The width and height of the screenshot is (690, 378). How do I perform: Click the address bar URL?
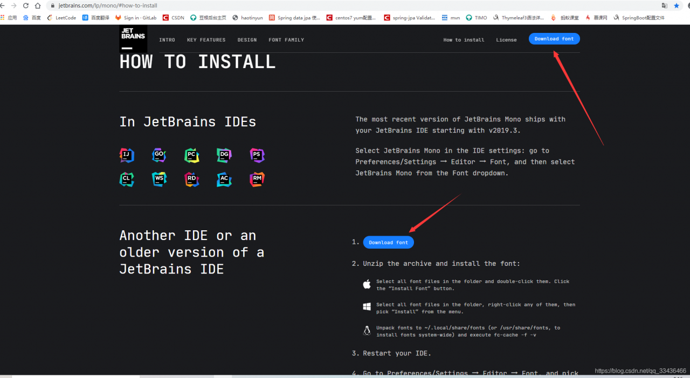[108, 5]
